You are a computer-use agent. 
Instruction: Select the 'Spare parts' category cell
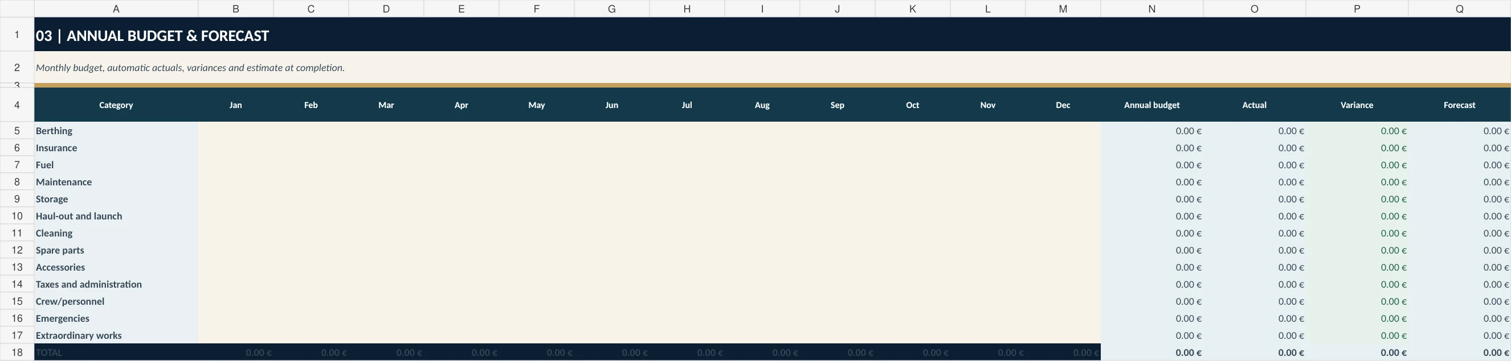[x=116, y=250]
